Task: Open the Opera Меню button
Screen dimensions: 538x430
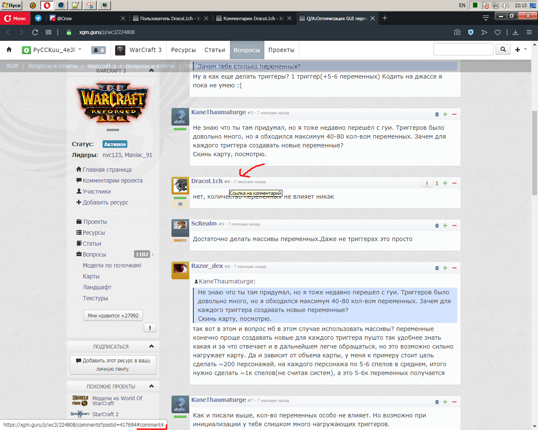Action: (x=15, y=18)
